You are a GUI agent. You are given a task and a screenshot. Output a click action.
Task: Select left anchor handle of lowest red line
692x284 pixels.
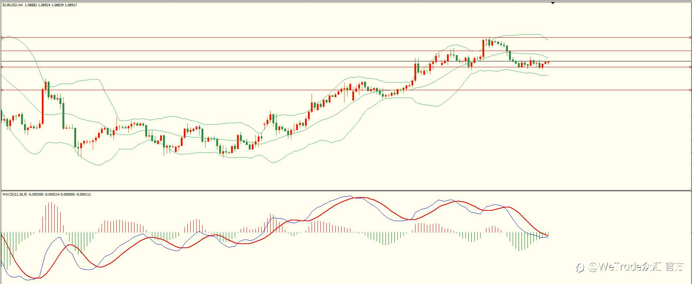click(x=2, y=90)
